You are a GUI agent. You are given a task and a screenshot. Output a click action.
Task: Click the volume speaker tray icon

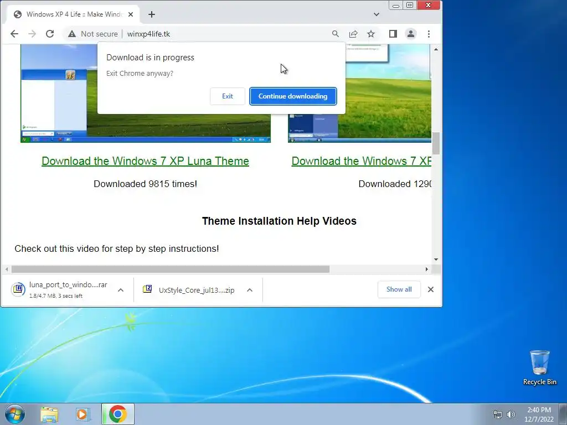click(511, 414)
